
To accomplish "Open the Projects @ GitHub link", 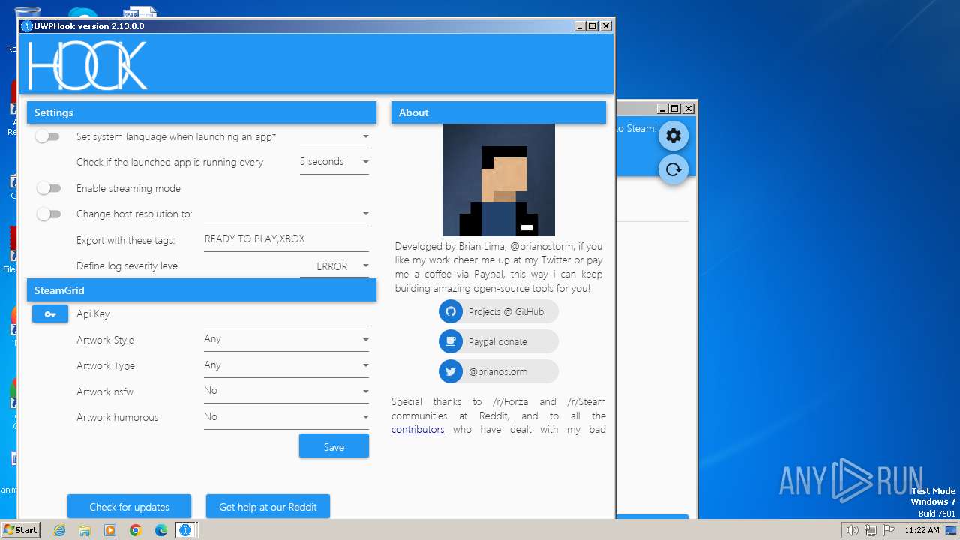I will pos(499,312).
